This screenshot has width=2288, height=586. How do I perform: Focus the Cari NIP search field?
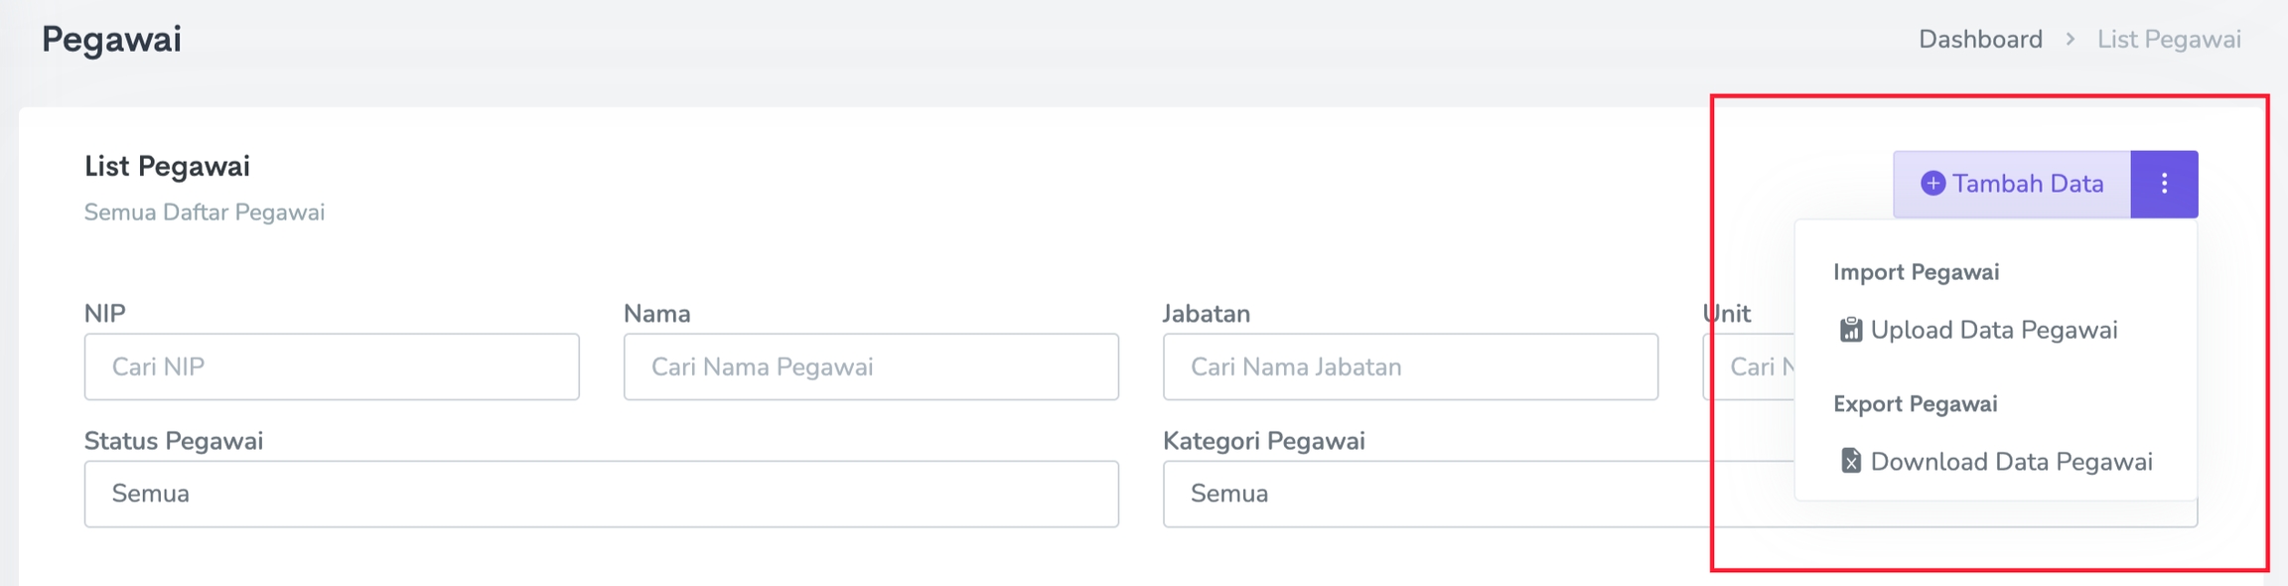coord(332,367)
